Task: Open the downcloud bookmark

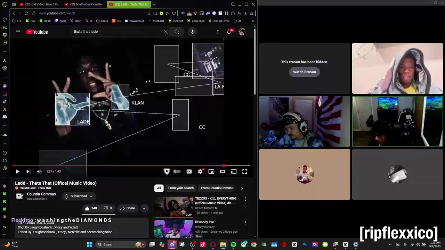Action: pyautogui.click(x=134, y=21)
